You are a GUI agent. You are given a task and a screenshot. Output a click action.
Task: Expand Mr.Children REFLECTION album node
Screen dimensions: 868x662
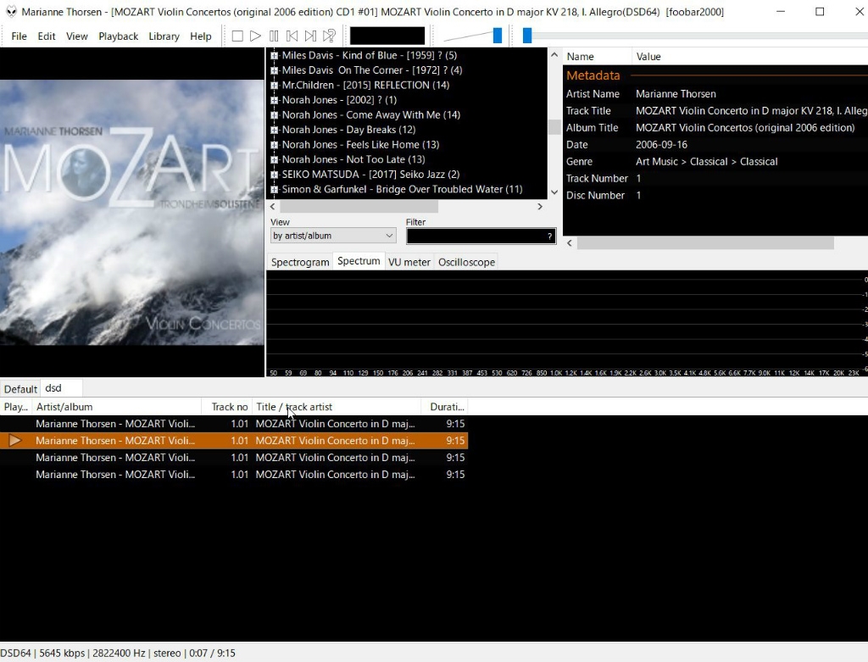(x=274, y=86)
